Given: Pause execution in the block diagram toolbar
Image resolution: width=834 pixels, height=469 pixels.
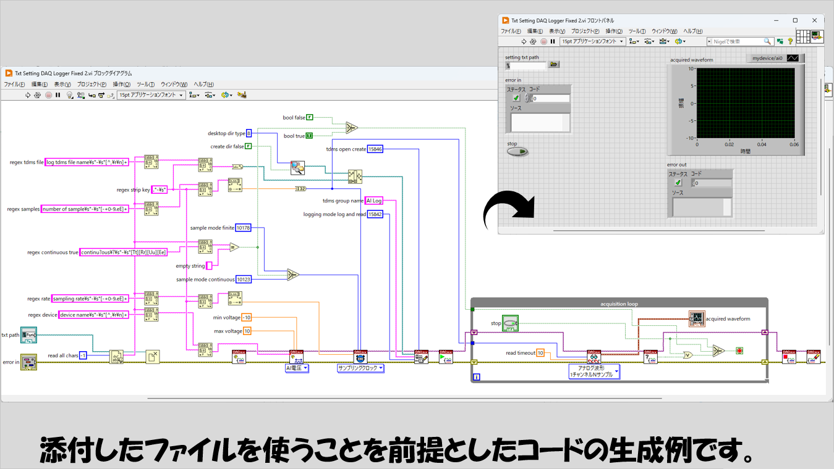Looking at the screenshot, I should (57, 95).
